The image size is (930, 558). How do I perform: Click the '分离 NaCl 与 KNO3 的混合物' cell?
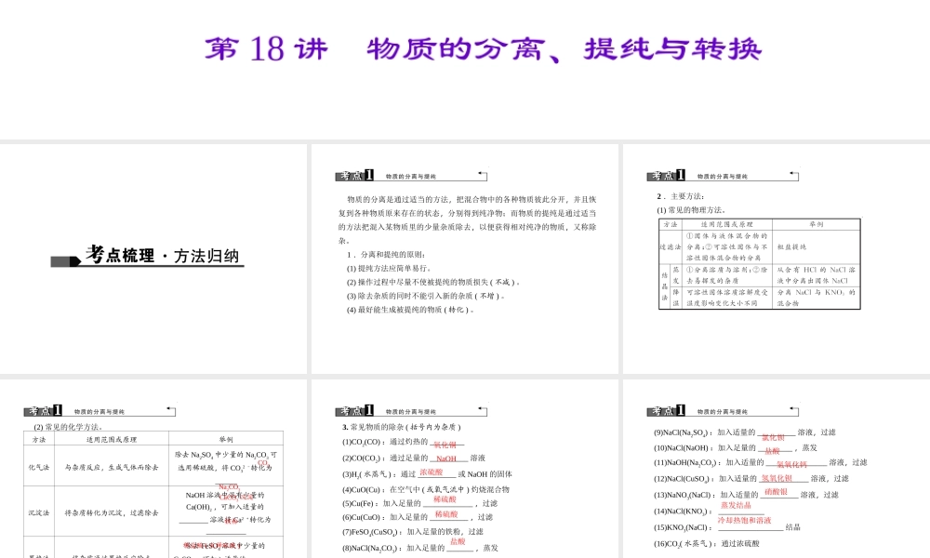point(817,298)
